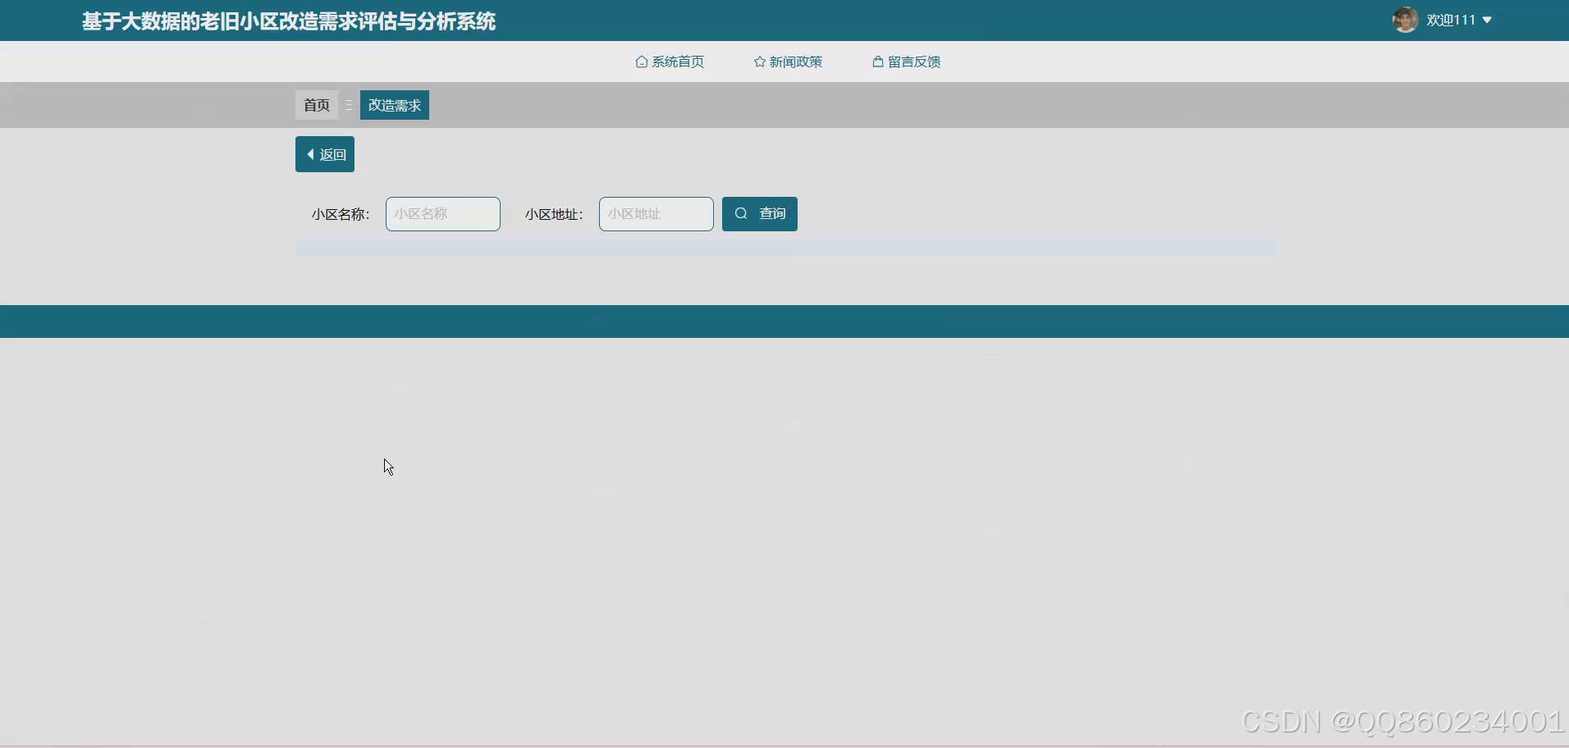Click the system title 基于大数据的老旧小区改造需求评估与分析系统
1569x748 pixels.
[x=289, y=21]
